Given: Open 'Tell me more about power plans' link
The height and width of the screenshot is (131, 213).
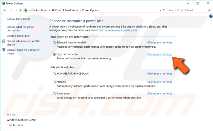Looking at the screenshot, I should coord(118,30).
